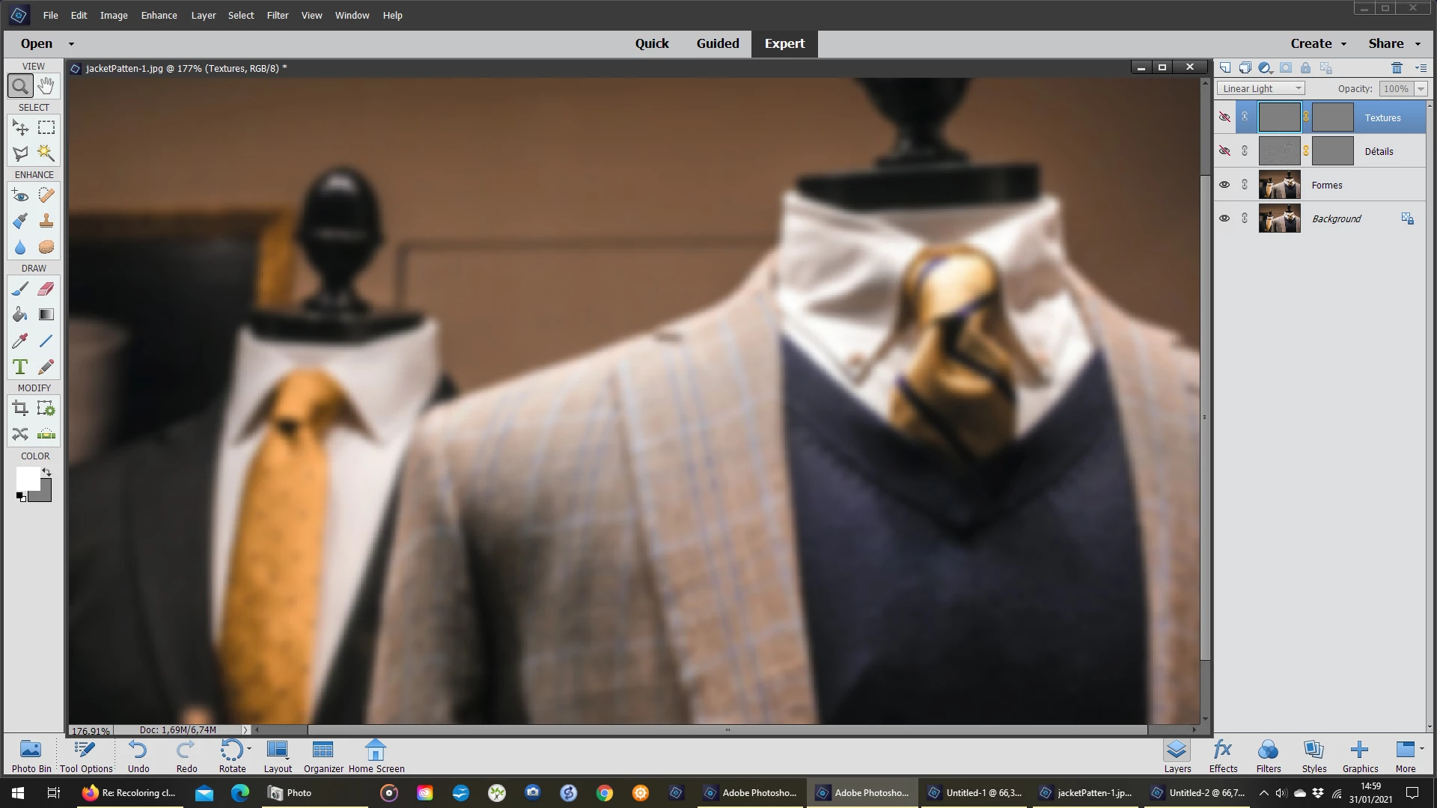1437x808 pixels.
Task: Click the Undo button
Action: tap(138, 755)
